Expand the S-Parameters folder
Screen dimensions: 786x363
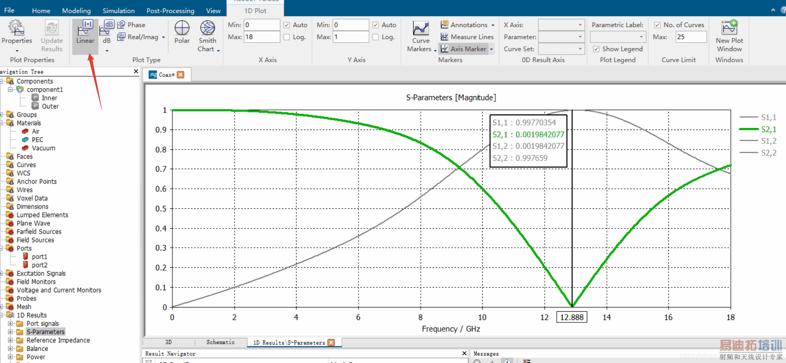pyautogui.click(x=10, y=332)
